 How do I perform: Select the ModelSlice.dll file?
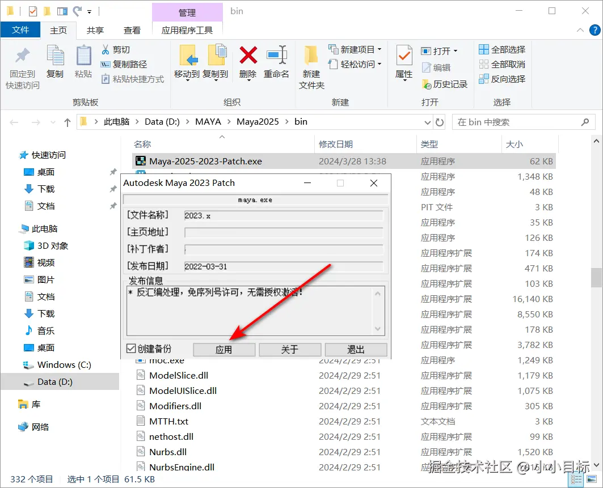tap(179, 375)
